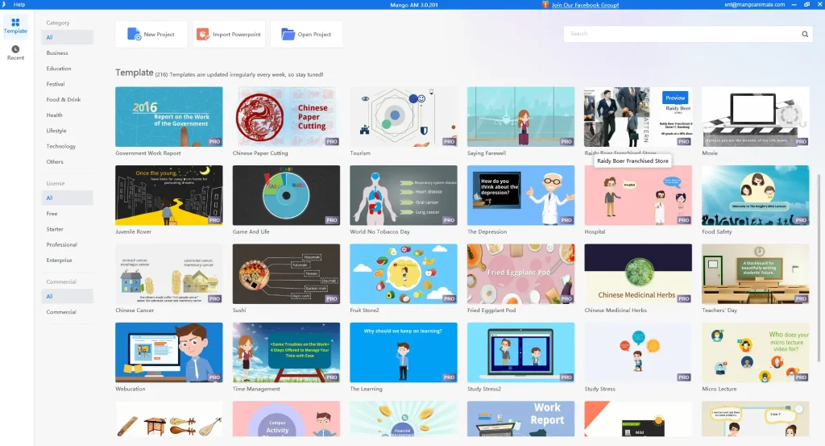825x446 pixels.
Task: Click the Facebook gift icon in title bar
Action: pyautogui.click(x=545, y=5)
